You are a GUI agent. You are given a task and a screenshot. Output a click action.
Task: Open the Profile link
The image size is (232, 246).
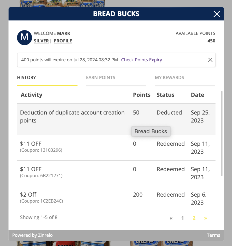[63, 41]
